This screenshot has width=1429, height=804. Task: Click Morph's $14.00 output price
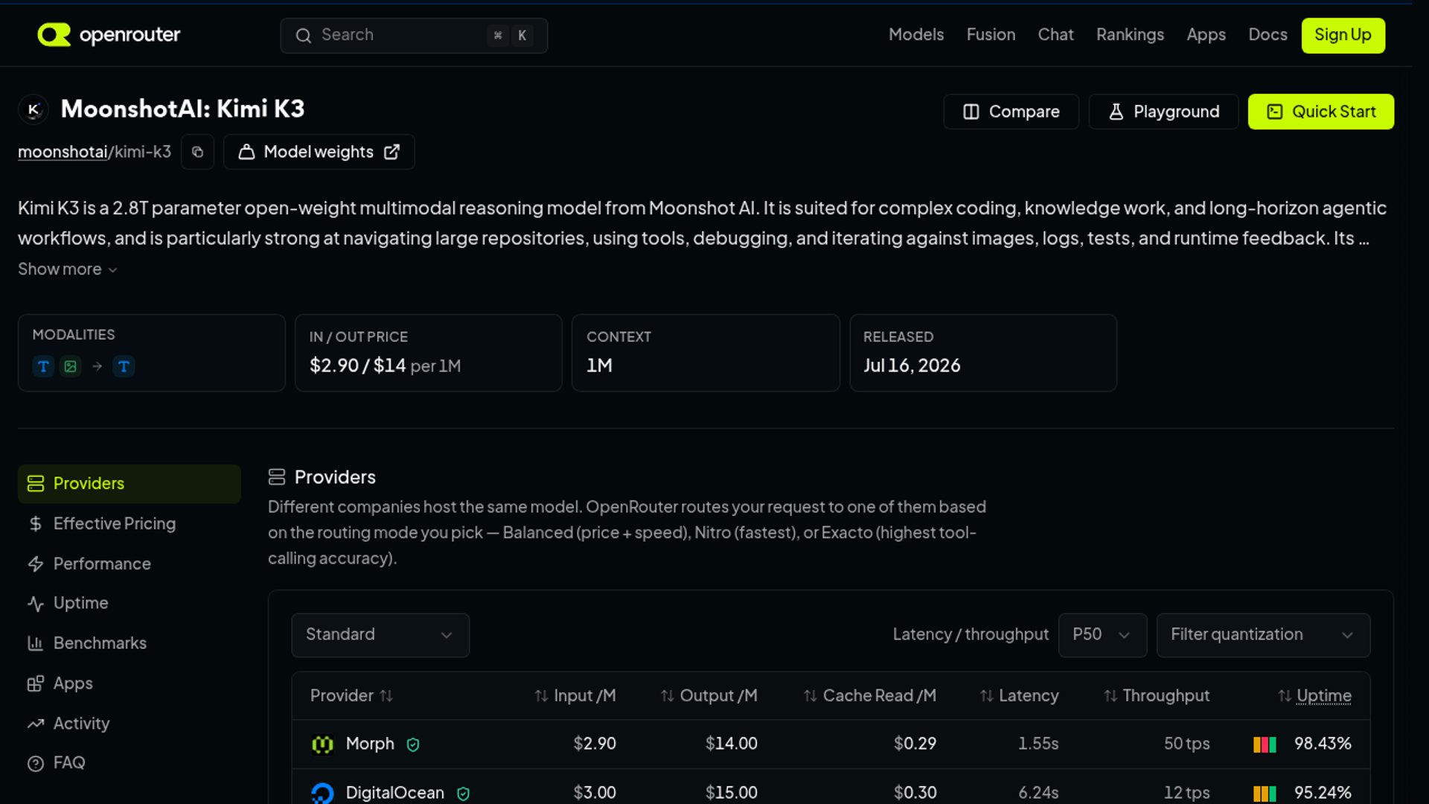click(x=732, y=744)
